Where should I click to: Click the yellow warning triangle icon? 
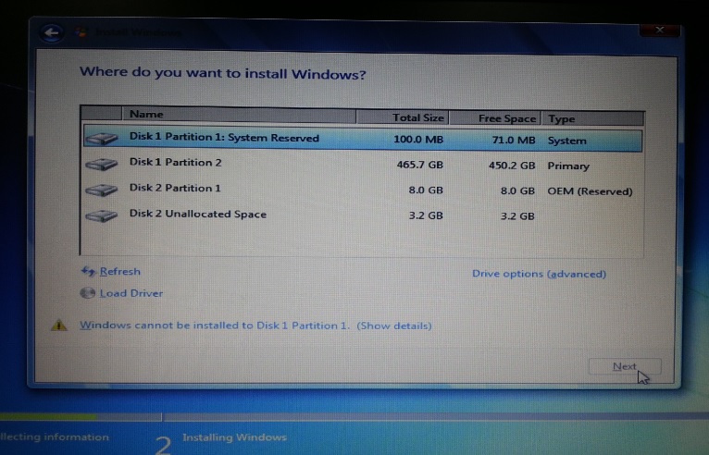(59, 325)
